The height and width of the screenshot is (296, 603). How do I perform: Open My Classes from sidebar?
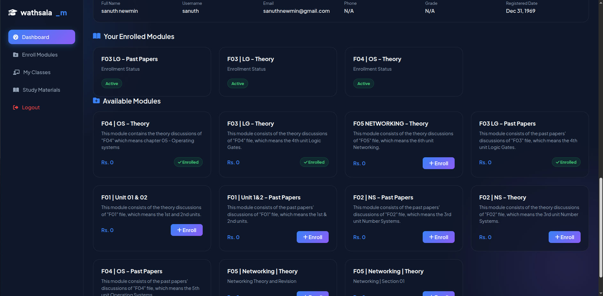coord(42,72)
